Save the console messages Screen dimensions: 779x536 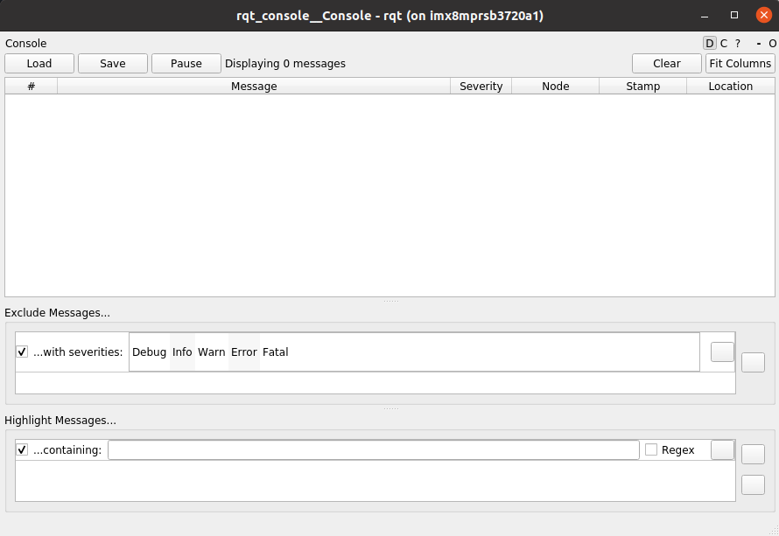pos(112,63)
